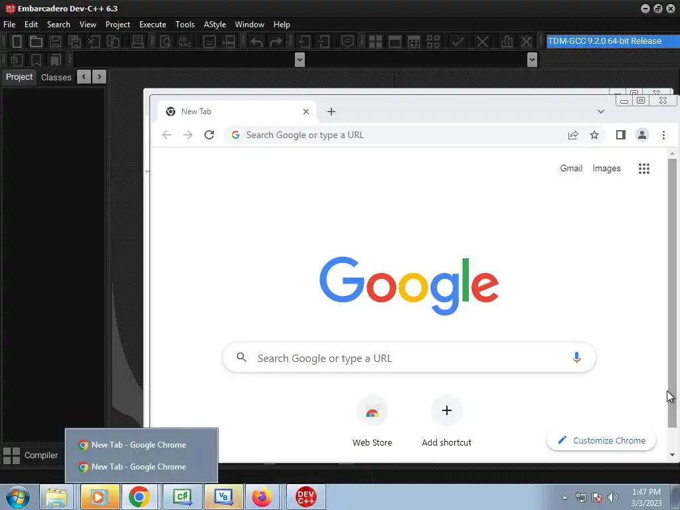This screenshot has height=510, width=680.
Task: Go back in Chrome history
Action: pos(167,135)
